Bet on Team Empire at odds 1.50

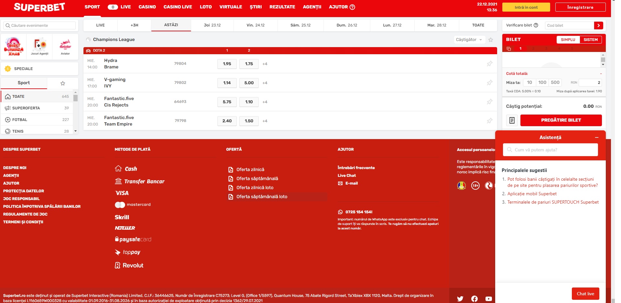click(249, 121)
